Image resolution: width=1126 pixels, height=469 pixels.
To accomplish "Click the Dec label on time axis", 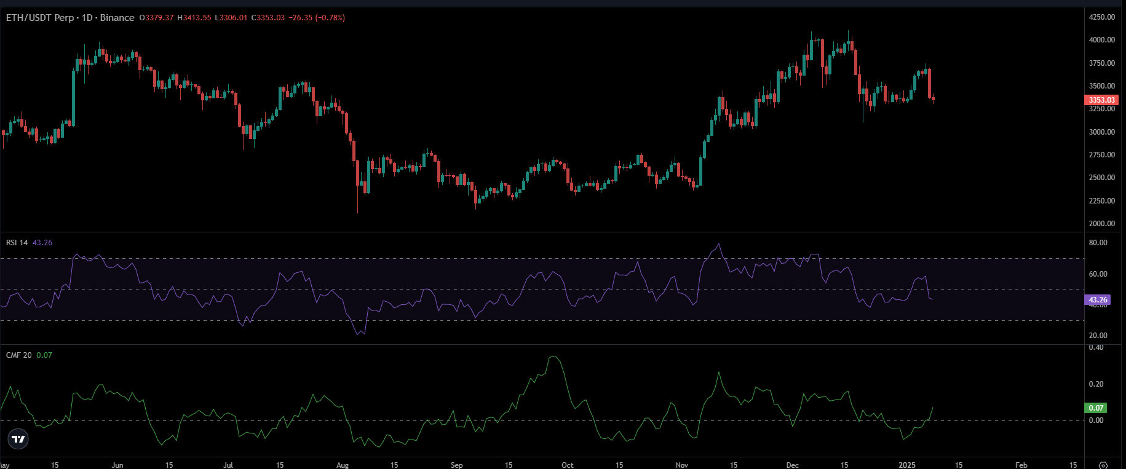I will (x=792, y=465).
